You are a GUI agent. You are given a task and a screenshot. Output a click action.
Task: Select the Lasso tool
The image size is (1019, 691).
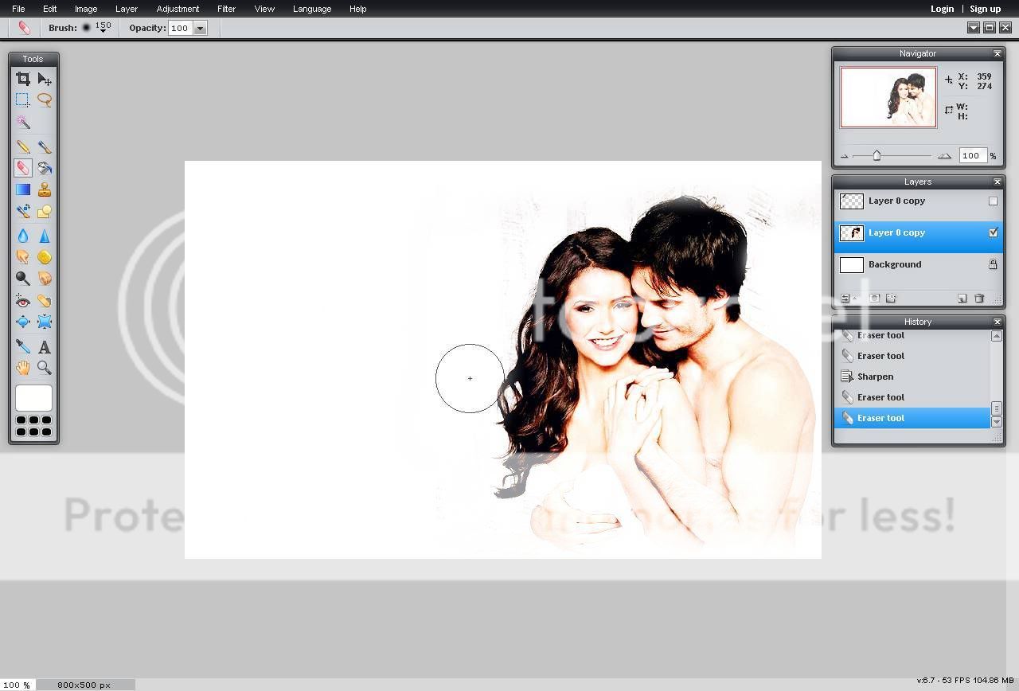[45, 100]
